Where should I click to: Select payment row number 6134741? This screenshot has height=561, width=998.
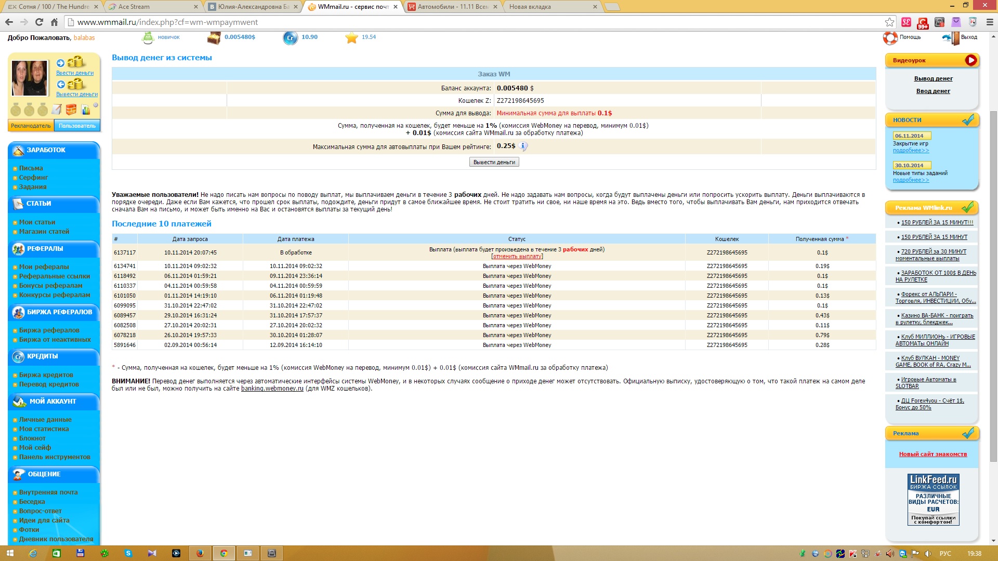coord(494,266)
